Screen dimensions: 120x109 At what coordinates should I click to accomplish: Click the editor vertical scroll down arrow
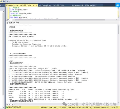(118, 18)
